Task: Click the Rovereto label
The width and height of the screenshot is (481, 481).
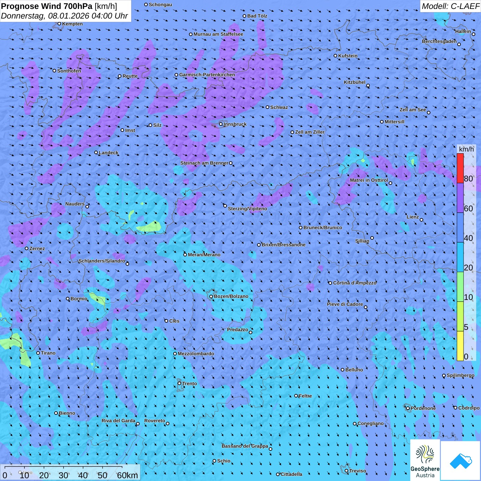Action: pos(155,421)
